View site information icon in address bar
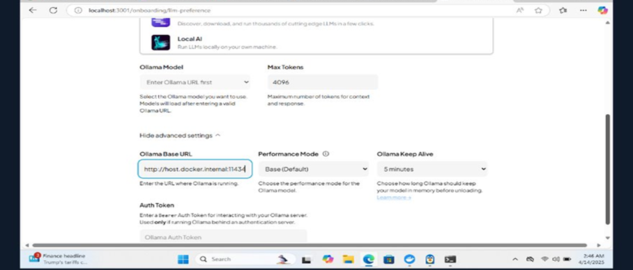 [x=79, y=10]
